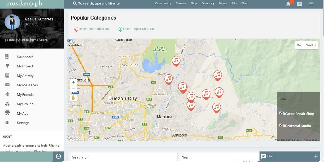Click Gaeius Gutierrez profile avatar

(x=12, y=22)
